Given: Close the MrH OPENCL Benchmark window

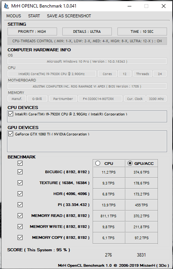Looking at the screenshot, I should pos(164,6).
